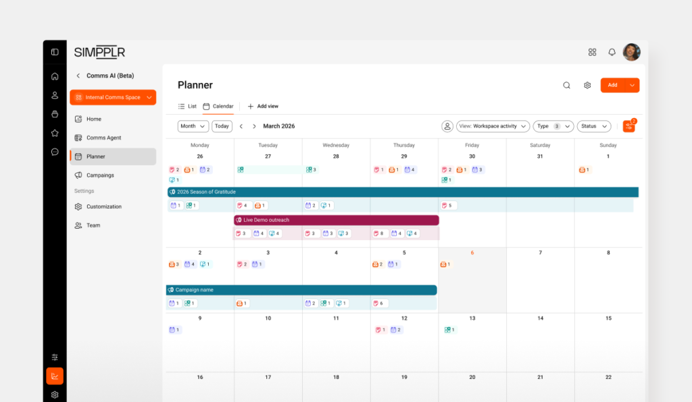Open Team settings

point(113,225)
